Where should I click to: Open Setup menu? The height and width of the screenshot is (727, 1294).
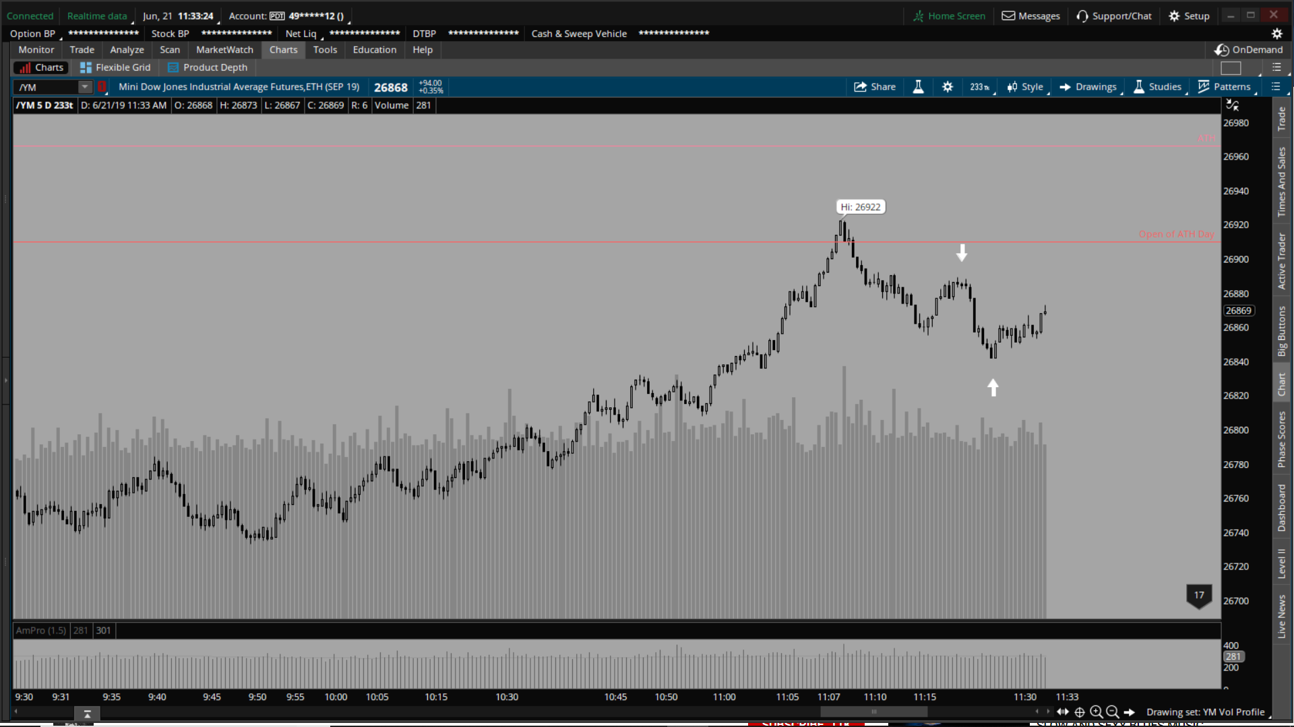pos(1190,16)
